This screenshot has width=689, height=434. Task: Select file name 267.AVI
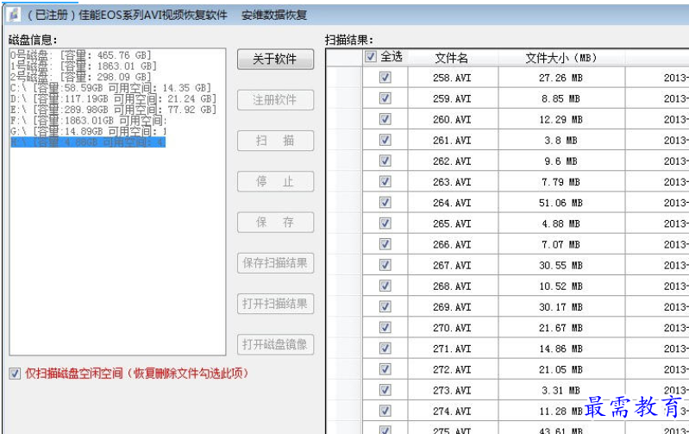tap(452, 266)
